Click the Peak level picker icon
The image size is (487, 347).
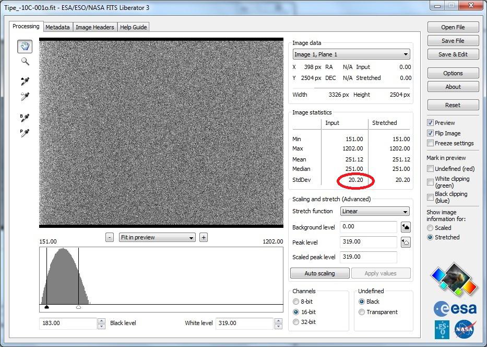point(406,242)
